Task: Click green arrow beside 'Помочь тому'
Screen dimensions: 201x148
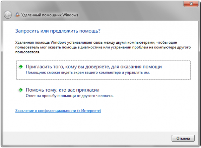Action: (x=20, y=90)
